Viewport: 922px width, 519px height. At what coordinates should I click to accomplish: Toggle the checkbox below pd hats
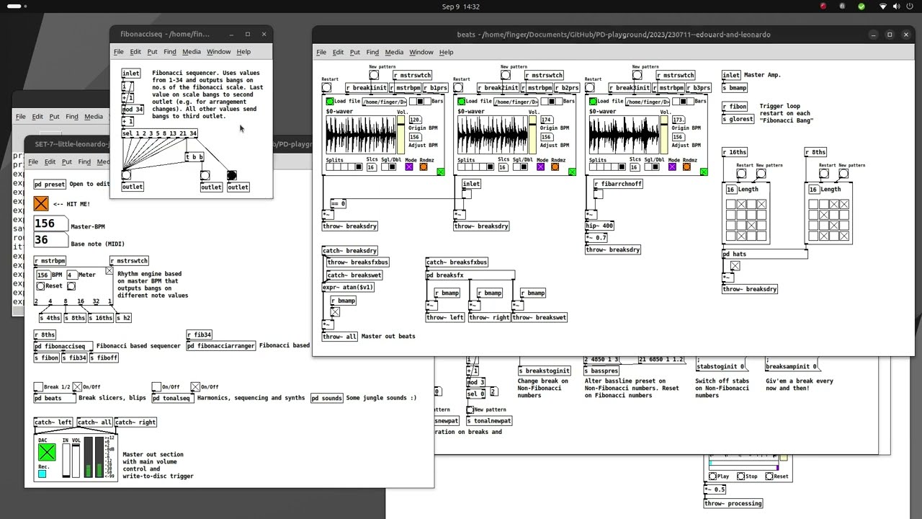tap(735, 266)
